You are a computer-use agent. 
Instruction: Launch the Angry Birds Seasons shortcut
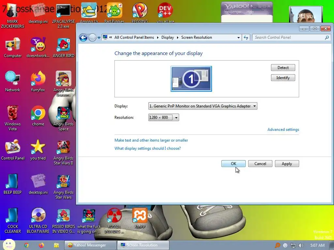[63, 84]
